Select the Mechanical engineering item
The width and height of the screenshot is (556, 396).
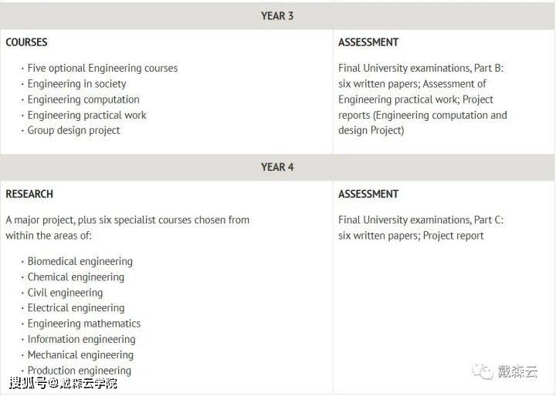pyautogui.click(x=80, y=355)
